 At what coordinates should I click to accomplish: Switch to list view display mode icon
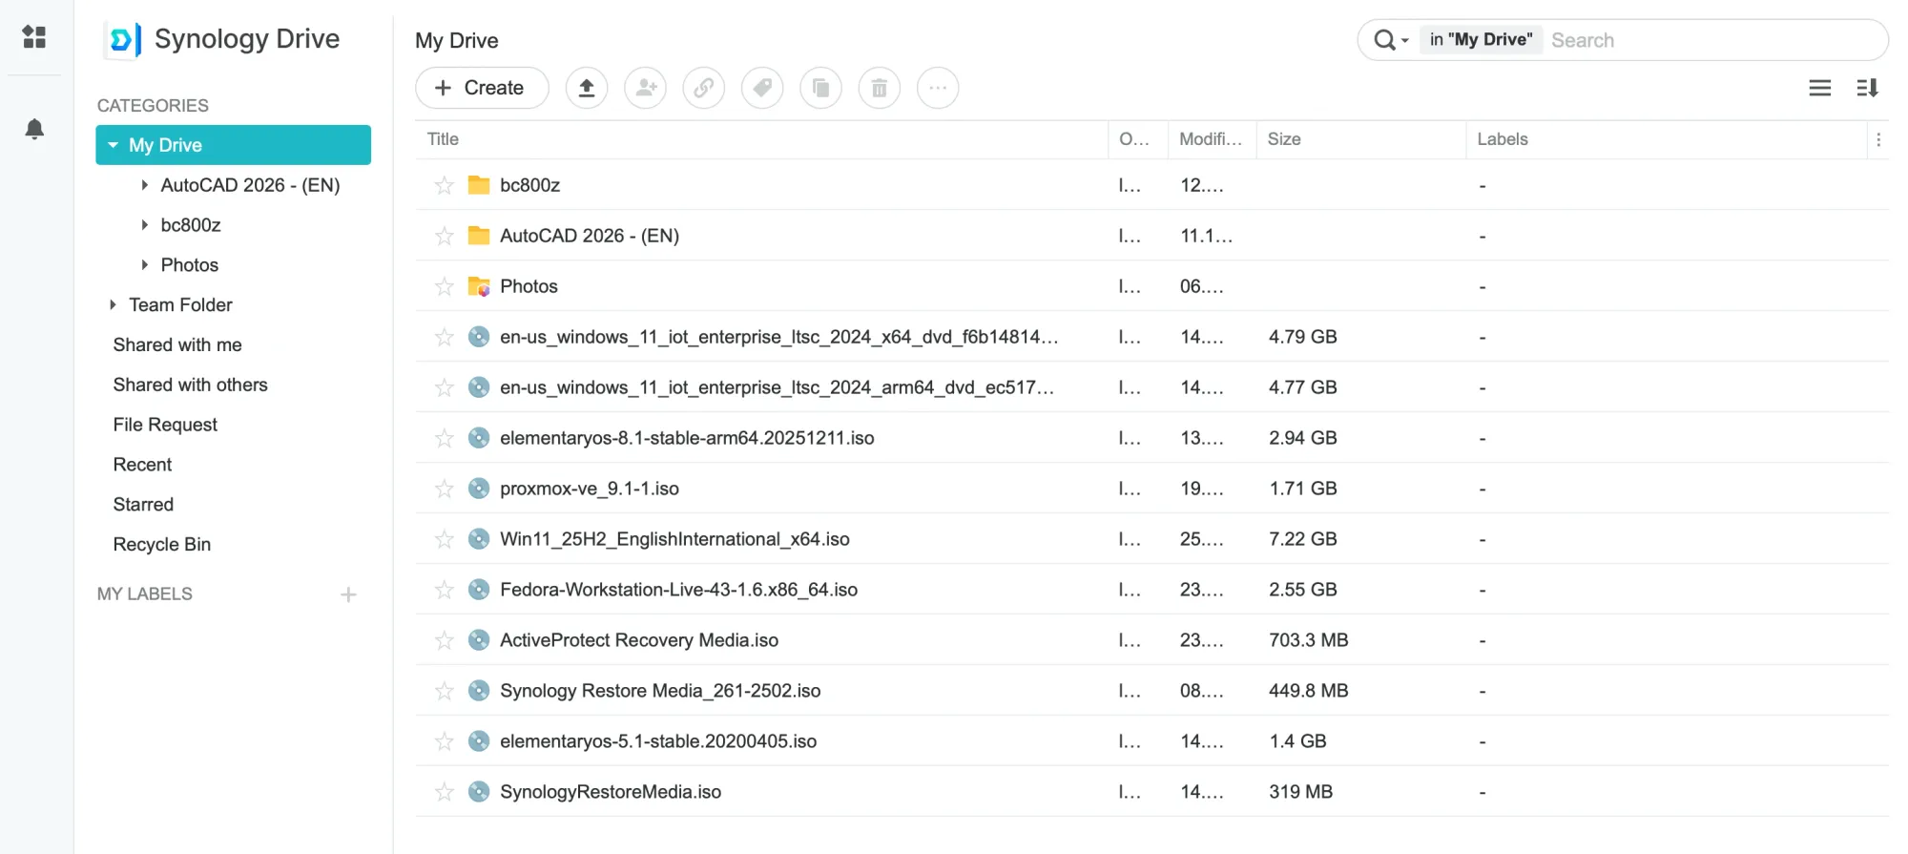[x=1819, y=88]
